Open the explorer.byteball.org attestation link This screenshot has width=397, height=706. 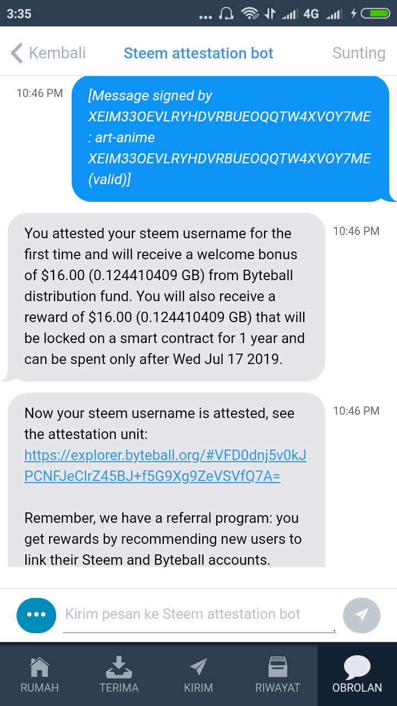pyautogui.click(x=165, y=466)
